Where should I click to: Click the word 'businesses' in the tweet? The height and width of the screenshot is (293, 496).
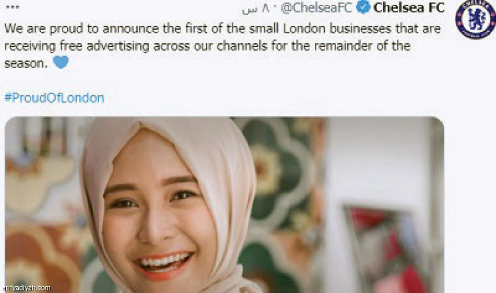tap(360, 29)
